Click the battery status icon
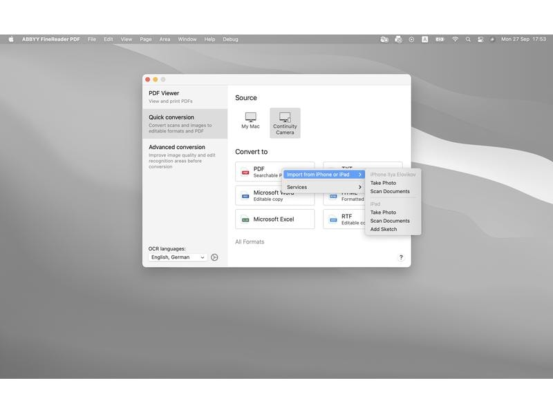Screen dimensions: 553x414 [440, 39]
